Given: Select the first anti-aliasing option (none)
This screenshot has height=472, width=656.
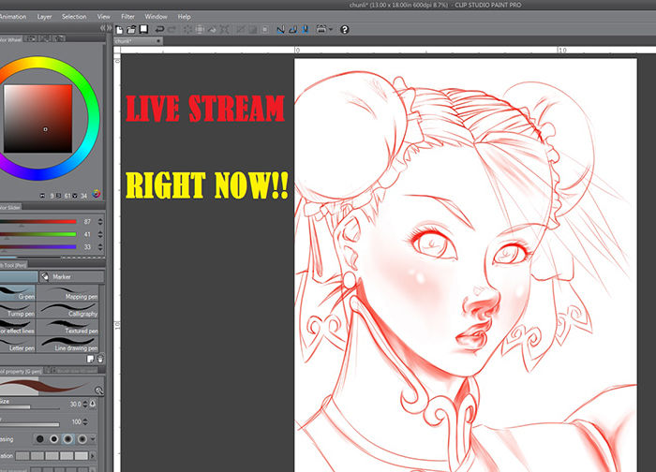Looking at the screenshot, I should (39, 439).
